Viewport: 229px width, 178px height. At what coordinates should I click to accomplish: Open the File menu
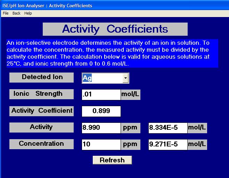(x=6, y=13)
